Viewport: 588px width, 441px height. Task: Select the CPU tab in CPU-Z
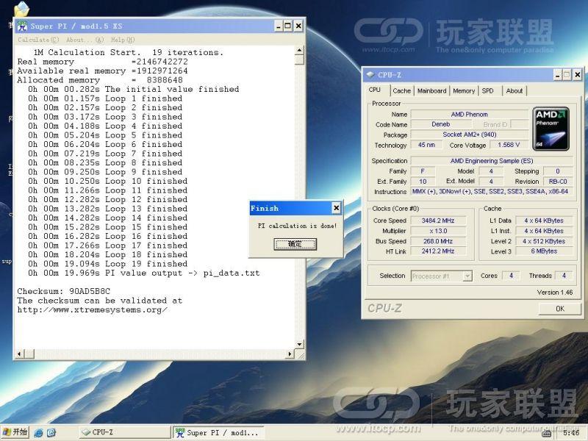pyautogui.click(x=375, y=90)
